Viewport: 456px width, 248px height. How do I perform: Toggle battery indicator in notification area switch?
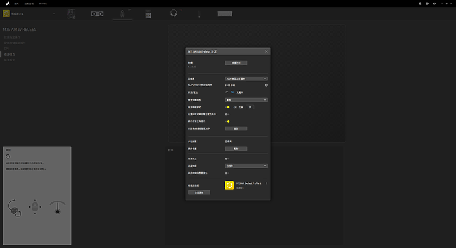[x=227, y=115]
